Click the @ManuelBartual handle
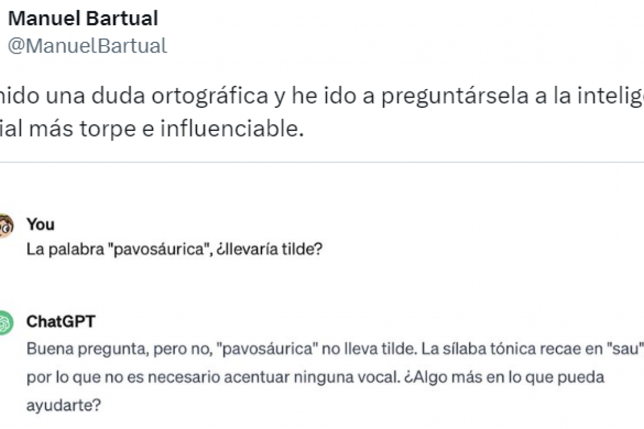The width and height of the screenshot is (644, 429). tap(87, 46)
